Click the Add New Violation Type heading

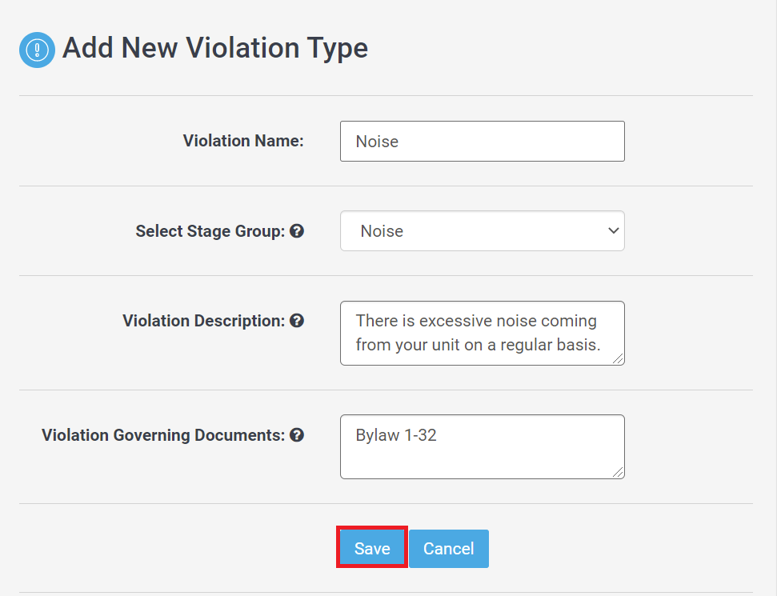click(215, 48)
